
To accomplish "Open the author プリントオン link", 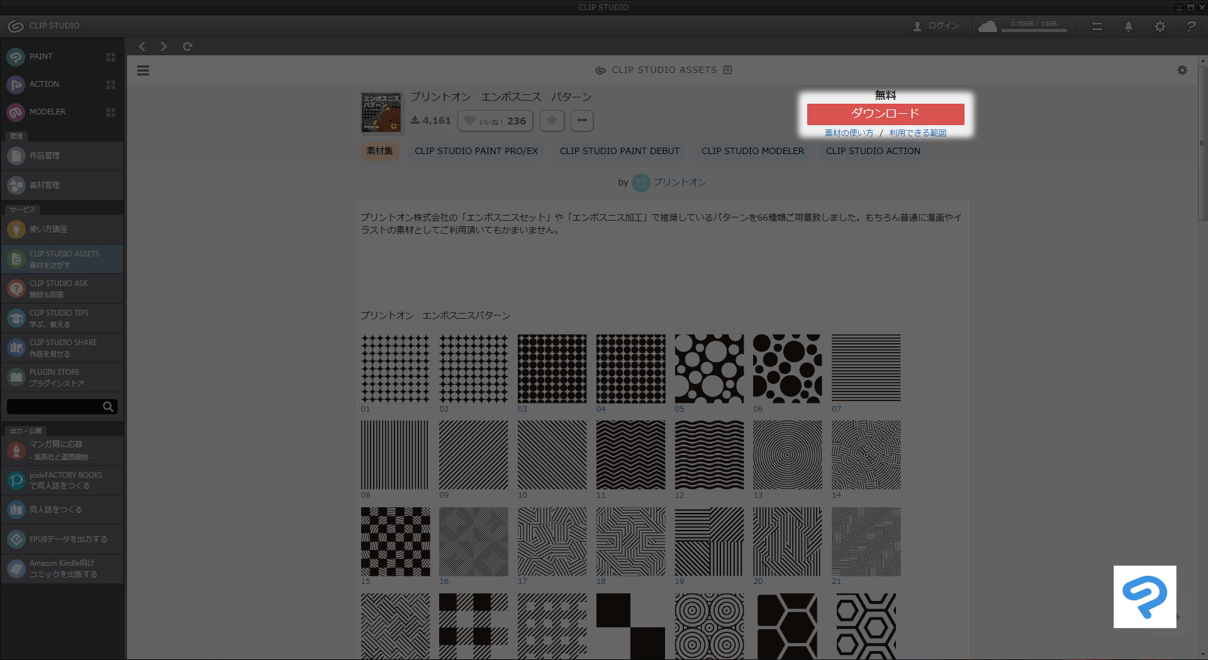I will pos(679,182).
